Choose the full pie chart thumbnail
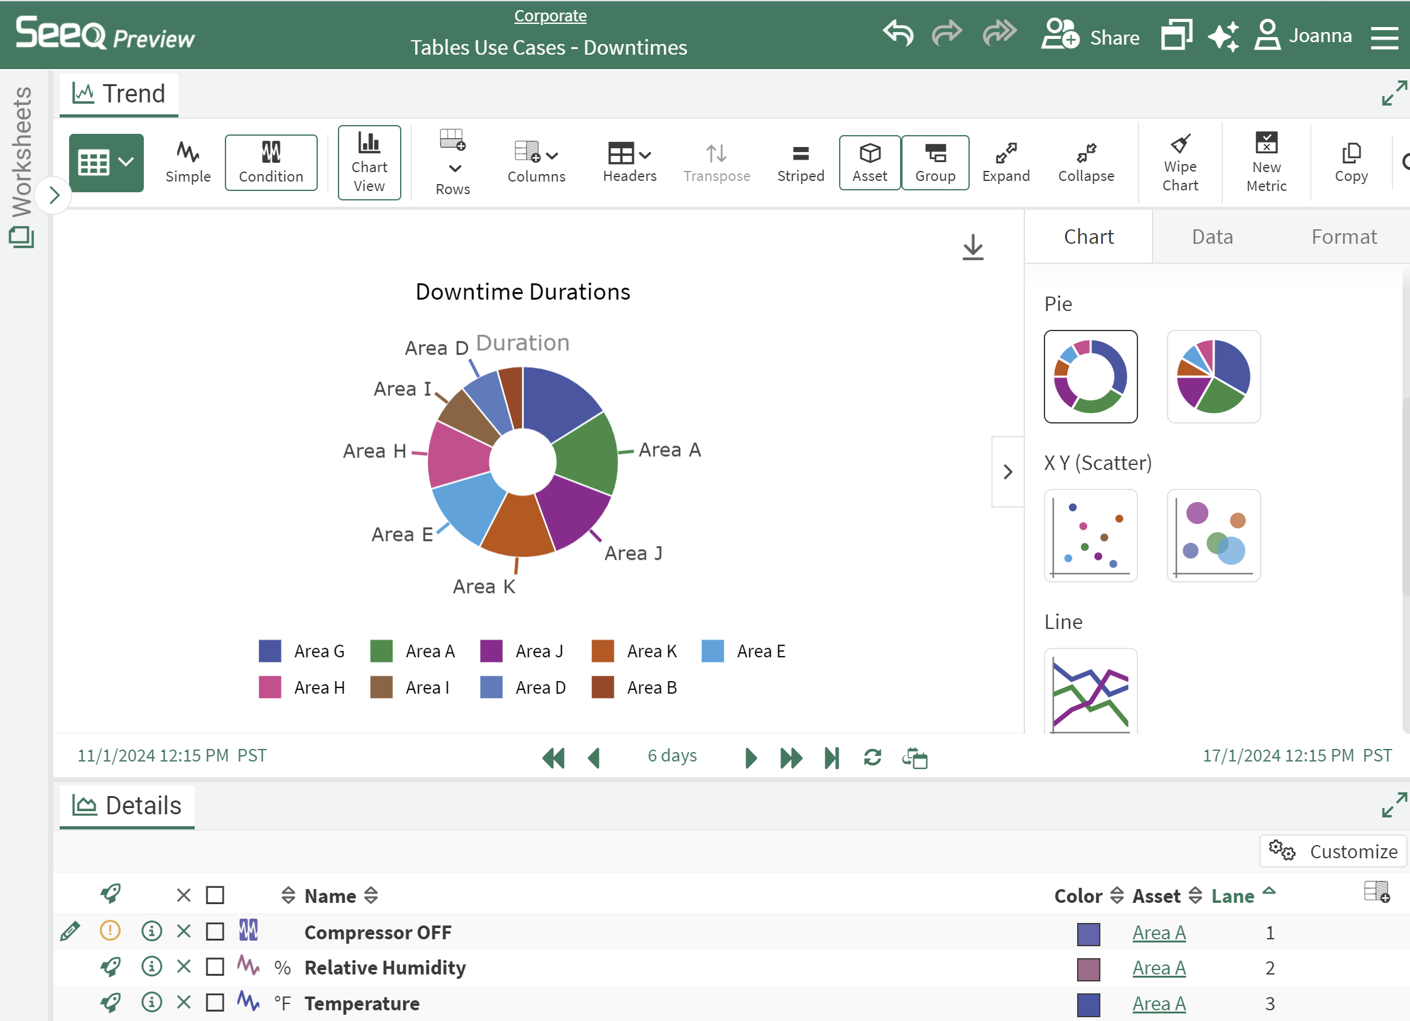 click(x=1213, y=376)
